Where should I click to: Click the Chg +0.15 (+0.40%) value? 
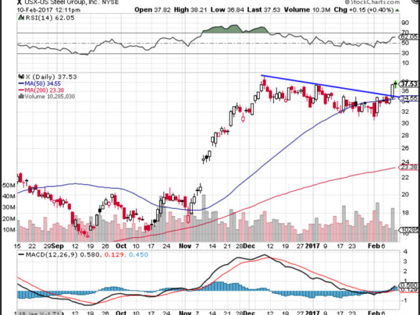point(364,10)
